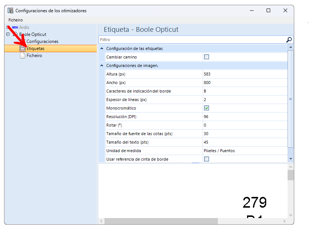
Task: Click the splitter grip above preview
Action: tap(196, 163)
